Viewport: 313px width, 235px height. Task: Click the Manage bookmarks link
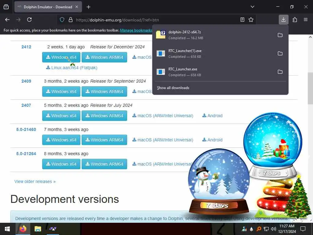pos(136,30)
